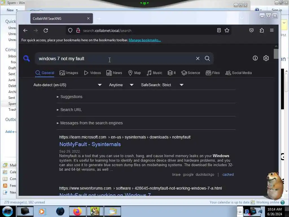
Task: Bookmark this page with the star icon
Action: pyautogui.click(x=227, y=31)
